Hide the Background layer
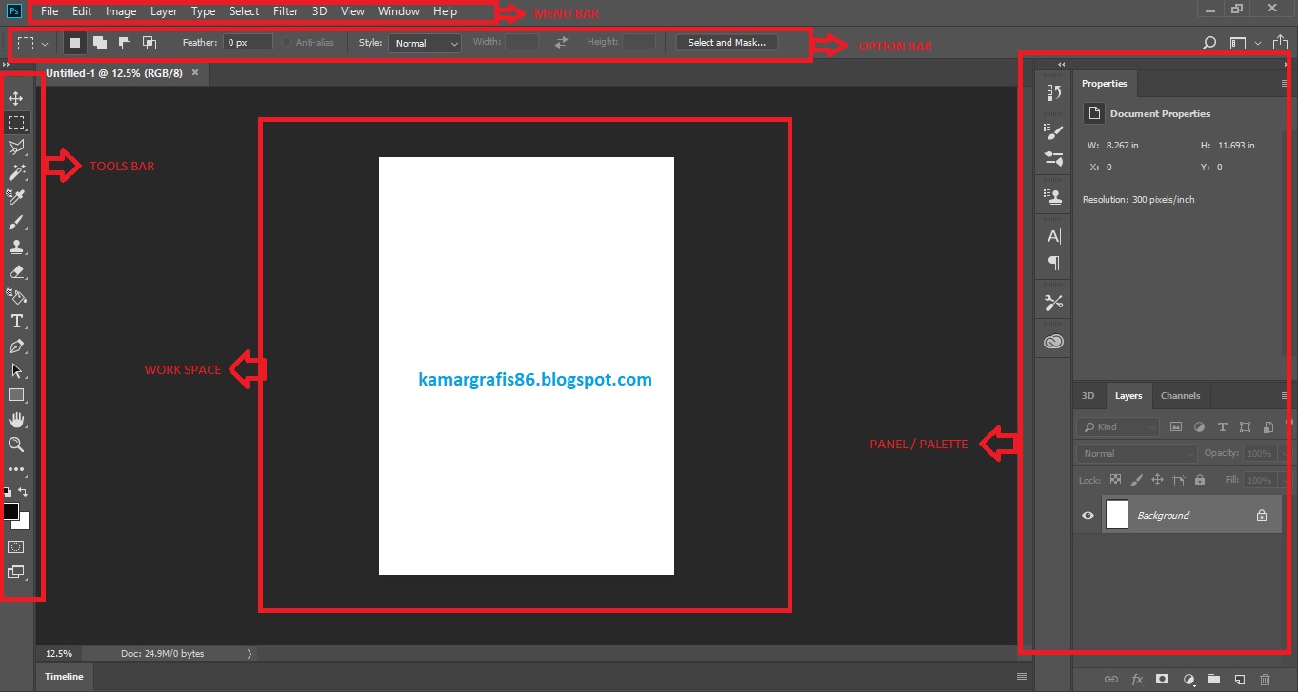 (1087, 515)
